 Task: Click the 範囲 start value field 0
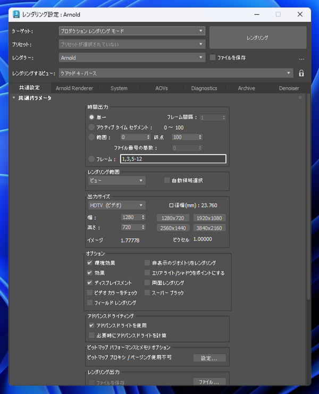(x=133, y=137)
